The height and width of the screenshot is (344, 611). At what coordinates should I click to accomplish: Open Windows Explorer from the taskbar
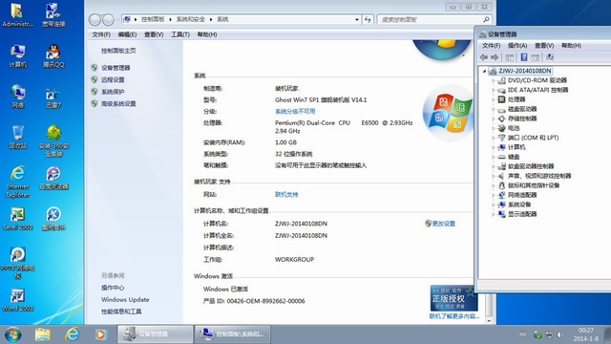pyautogui.click(x=42, y=334)
